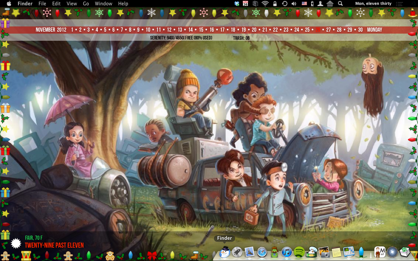Open chicken-in-a-can Dock icon
Image resolution: width=418 pixels, height=261 pixels.
tap(312, 252)
